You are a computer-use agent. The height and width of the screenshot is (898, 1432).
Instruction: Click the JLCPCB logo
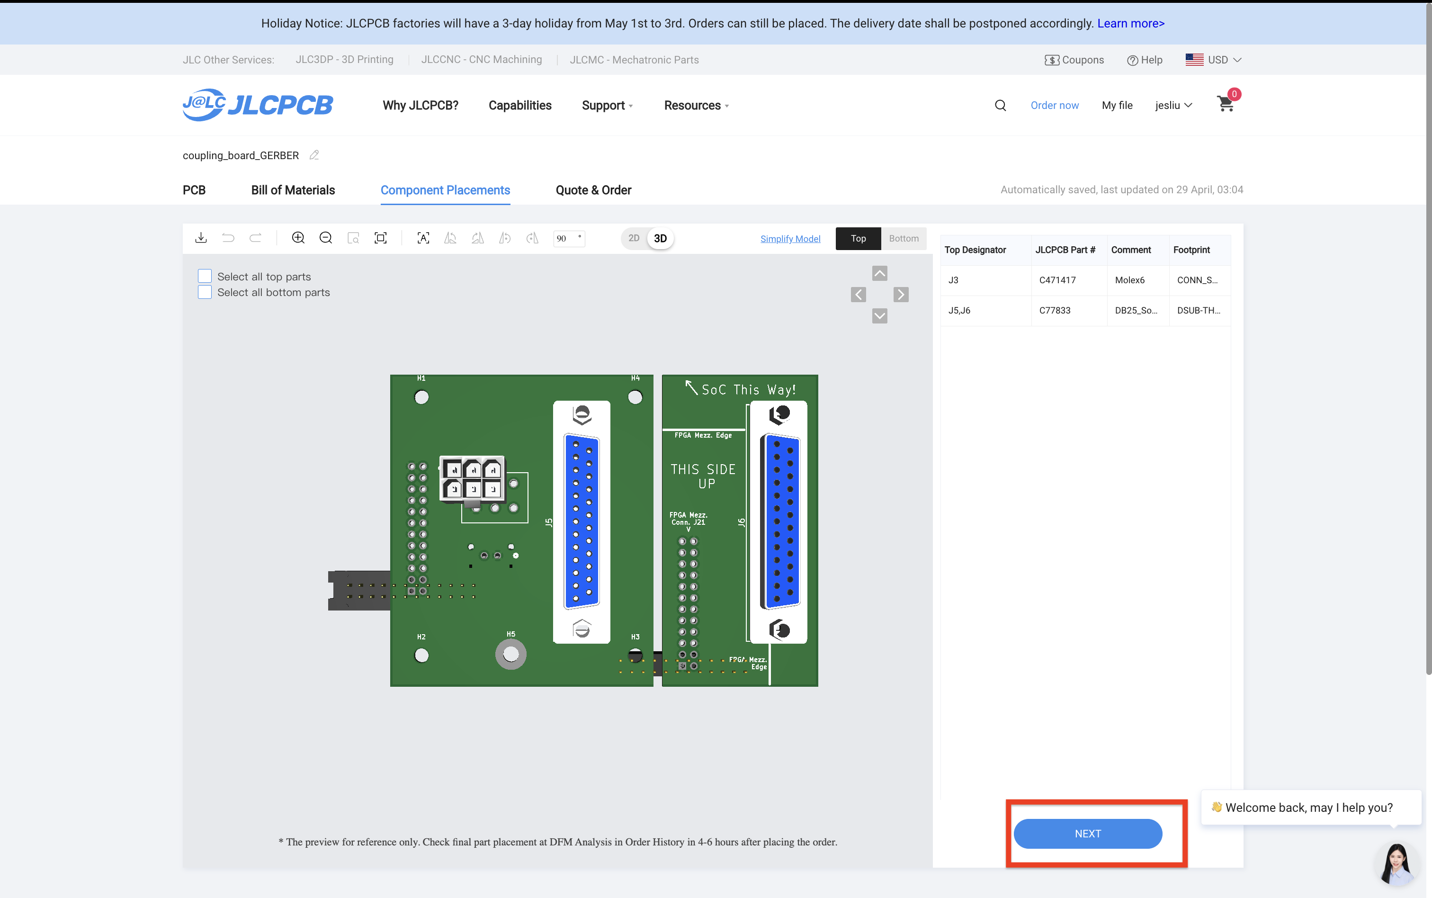(x=258, y=105)
